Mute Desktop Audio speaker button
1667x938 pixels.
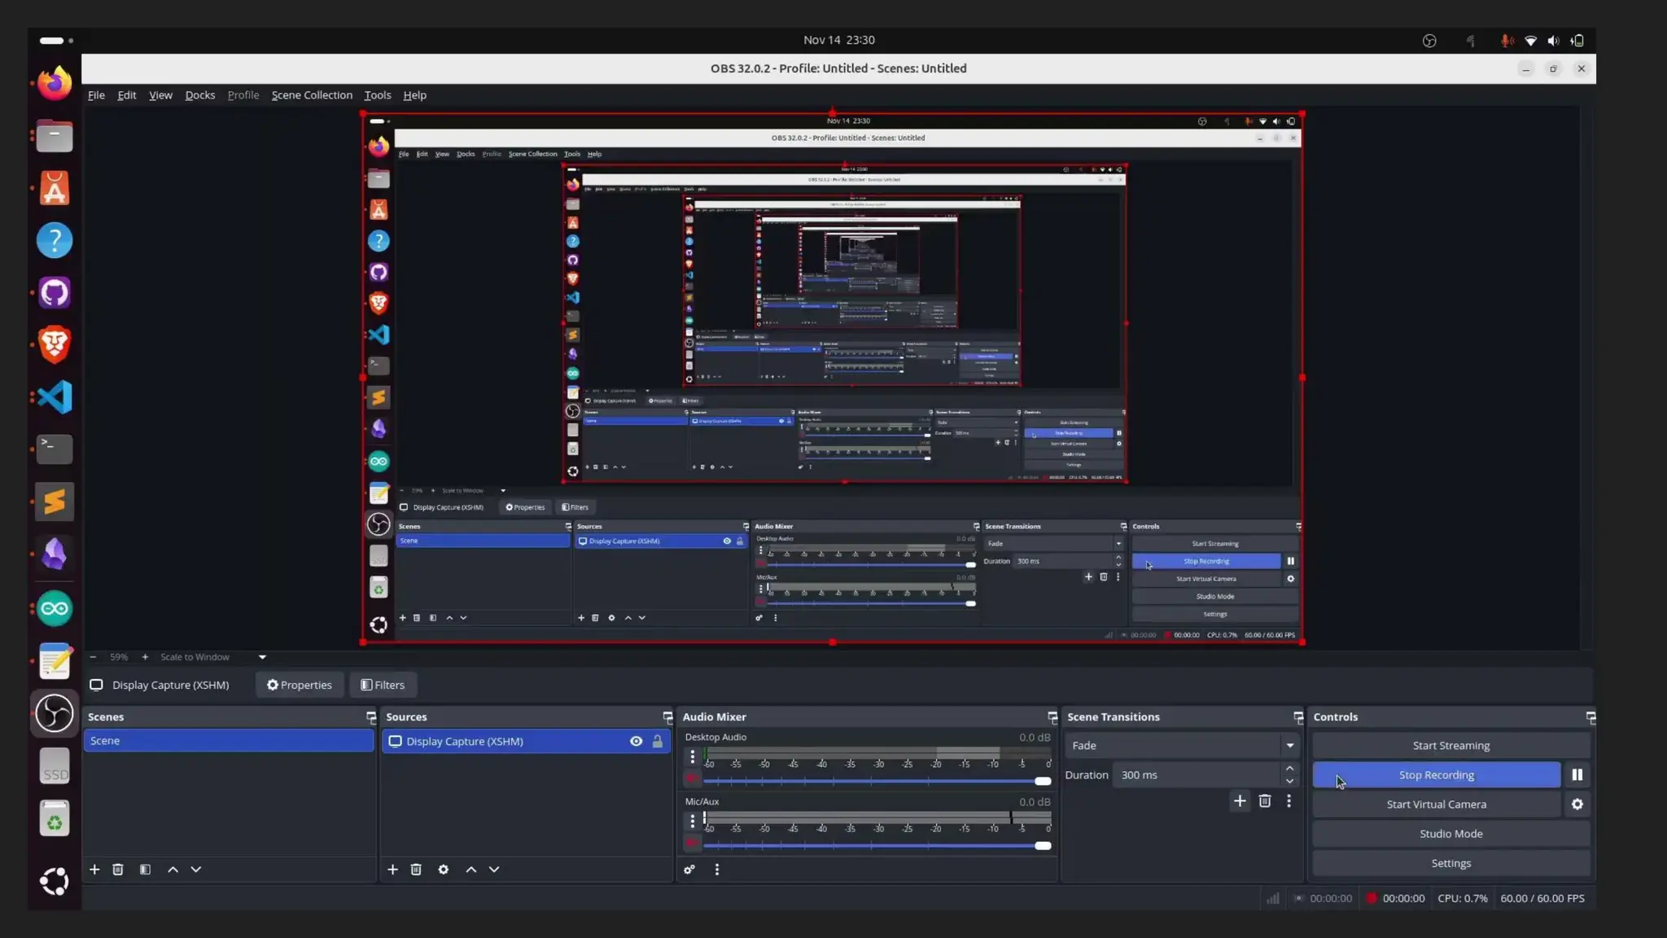[692, 779]
